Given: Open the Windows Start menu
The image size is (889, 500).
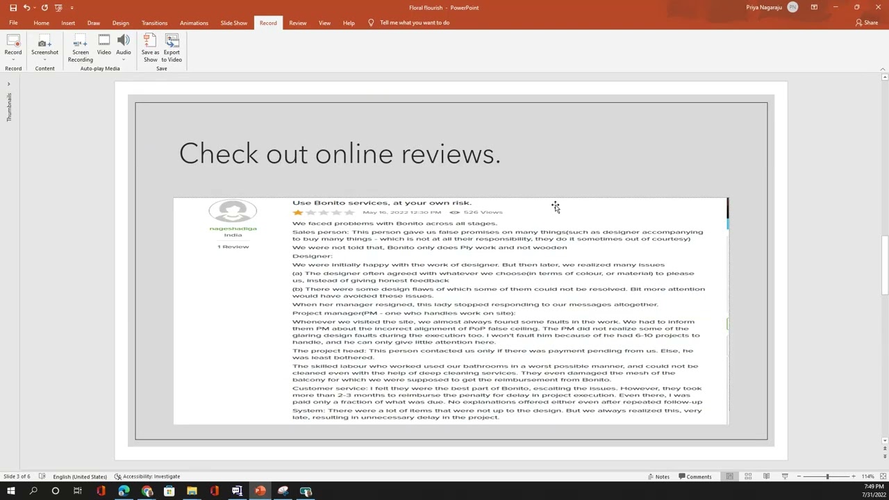Looking at the screenshot, I should (10, 492).
